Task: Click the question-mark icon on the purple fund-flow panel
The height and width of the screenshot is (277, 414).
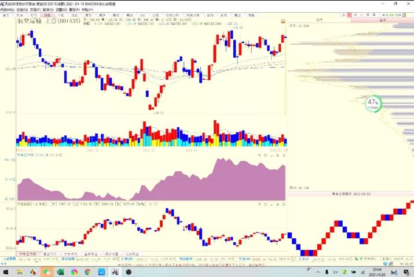Action: pos(259,156)
